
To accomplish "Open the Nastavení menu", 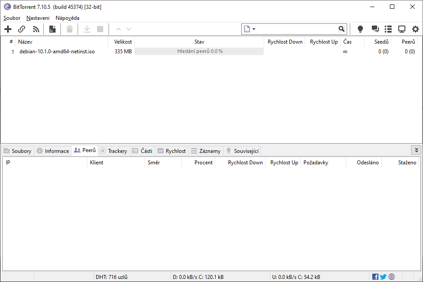I will [38, 18].
